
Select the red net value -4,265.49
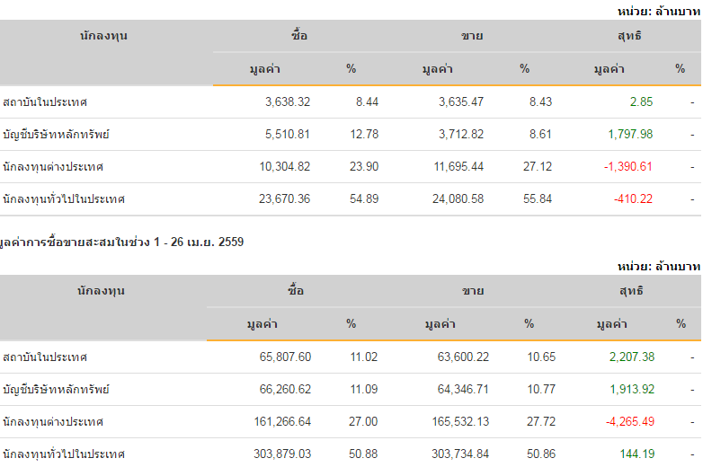point(626,422)
